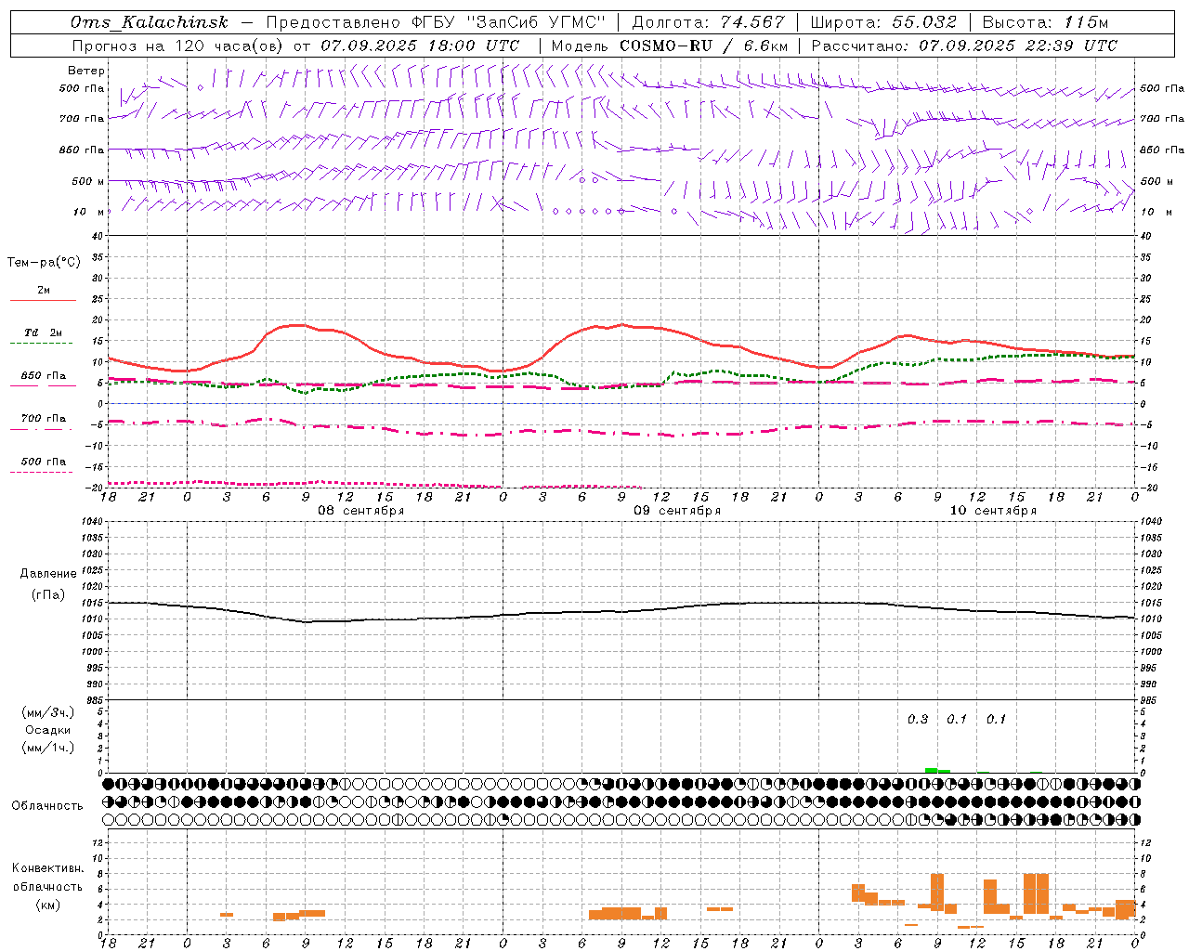Viewport: 1189px width, 951px height.
Task: Click the 'Ветер' wind panel label
Action: [x=86, y=71]
